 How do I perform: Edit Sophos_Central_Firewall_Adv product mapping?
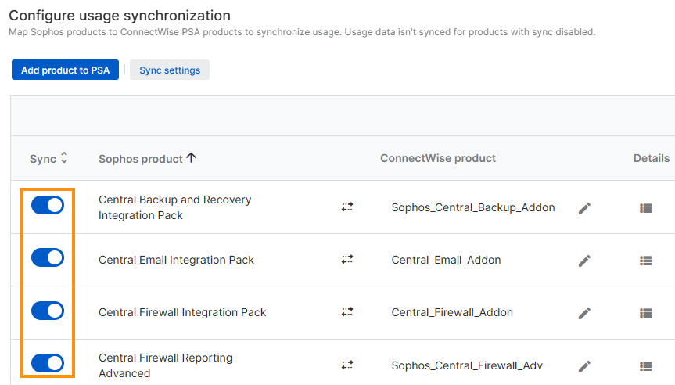point(584,366)
